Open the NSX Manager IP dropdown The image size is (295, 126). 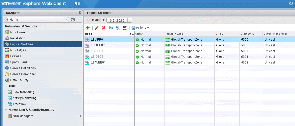coord(129,20)
